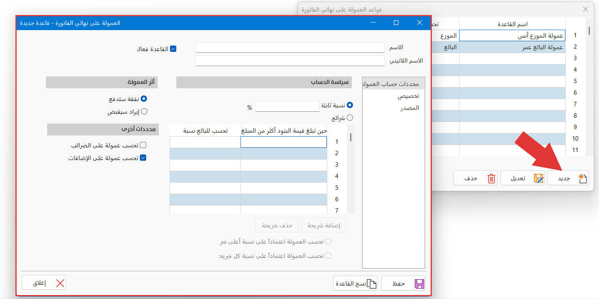Click حفظ save button

coord(403,284)
